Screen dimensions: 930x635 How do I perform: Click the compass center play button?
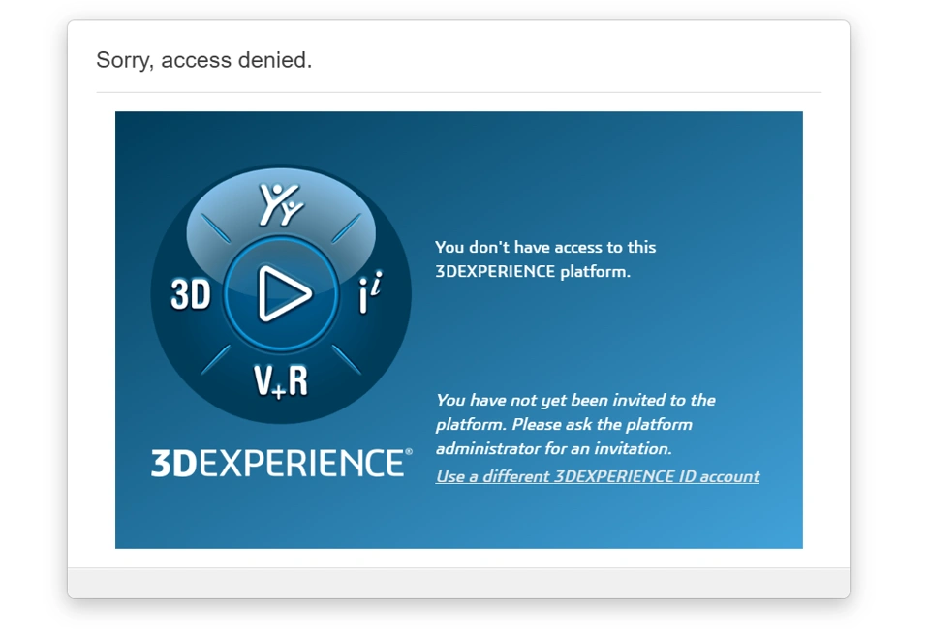(x=282, y=294)
